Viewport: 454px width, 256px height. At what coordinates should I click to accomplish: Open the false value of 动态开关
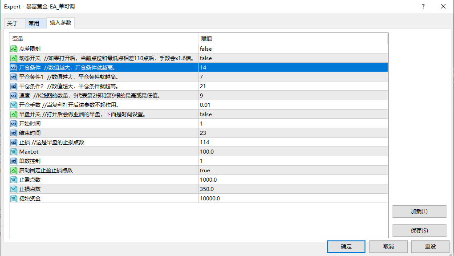[x=206, y=58]
